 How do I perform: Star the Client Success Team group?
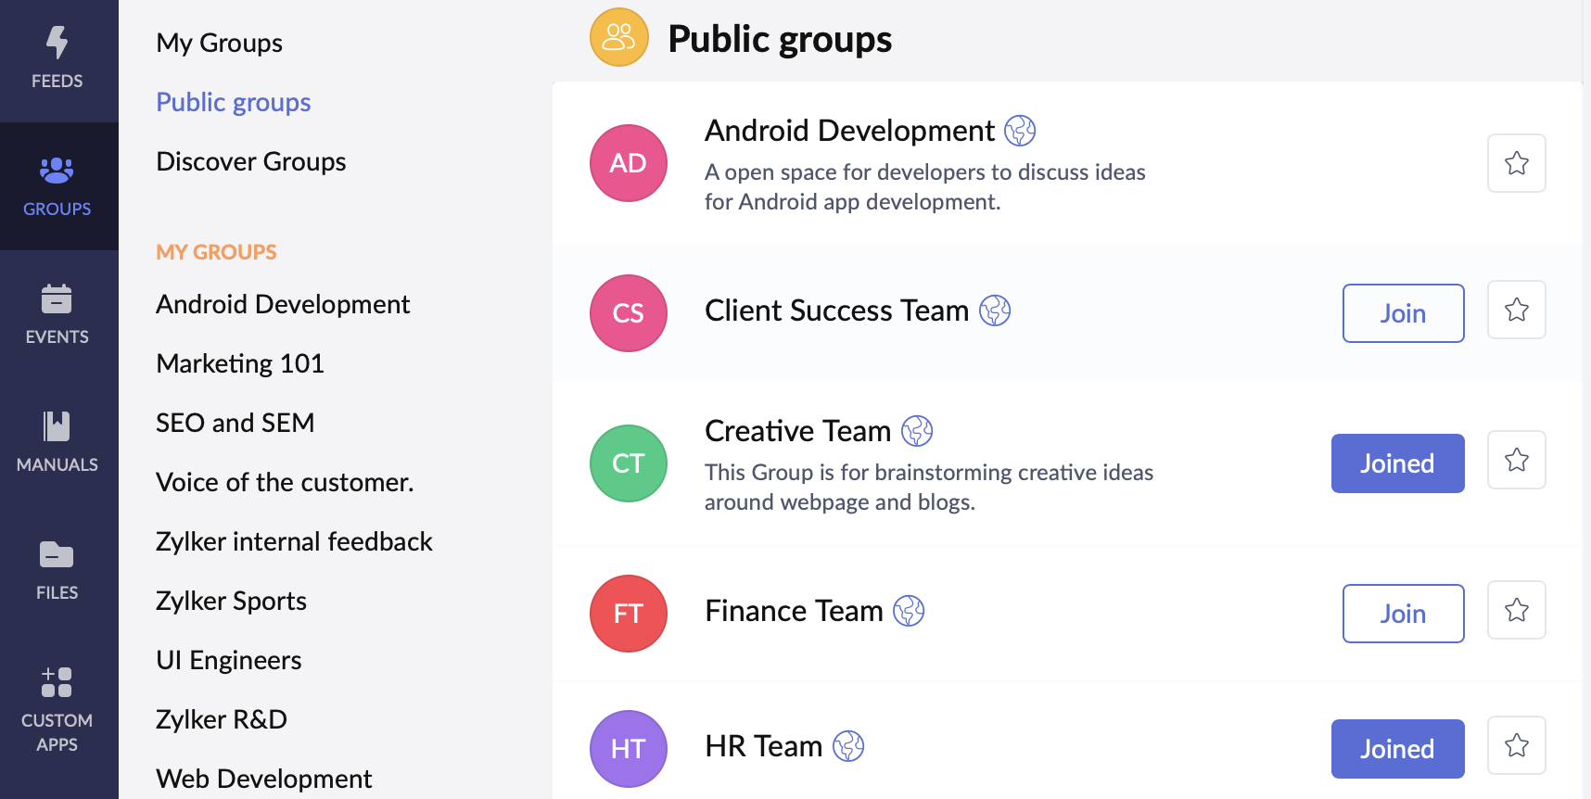(1516, 310)
